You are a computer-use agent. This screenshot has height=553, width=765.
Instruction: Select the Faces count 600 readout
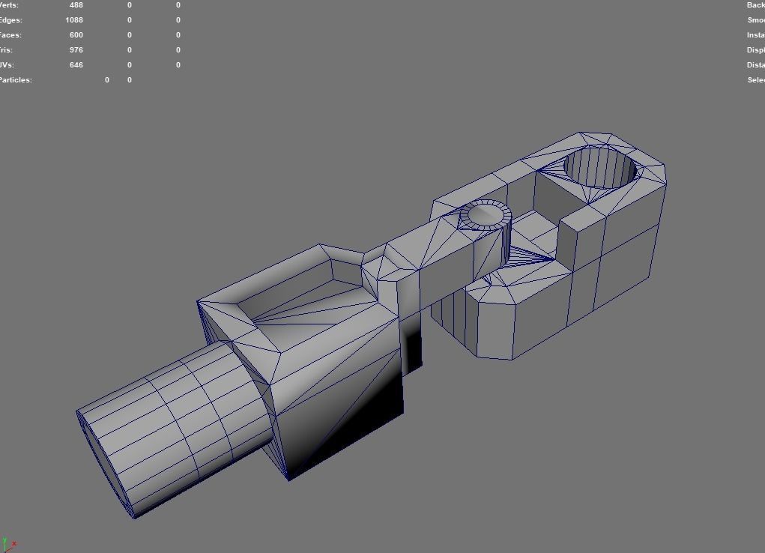(x=76, y=35)
